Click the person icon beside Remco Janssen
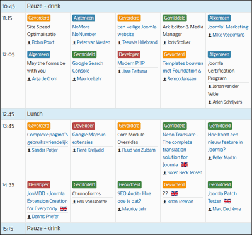The height and width of the screenshot is (235, 252). click(164, 79)
